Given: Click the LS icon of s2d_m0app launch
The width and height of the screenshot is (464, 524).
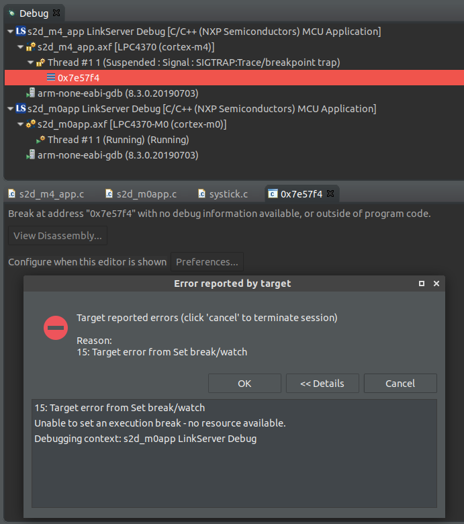Looking at the screenshot, I should pyautogui.click(x=21, y=108).
